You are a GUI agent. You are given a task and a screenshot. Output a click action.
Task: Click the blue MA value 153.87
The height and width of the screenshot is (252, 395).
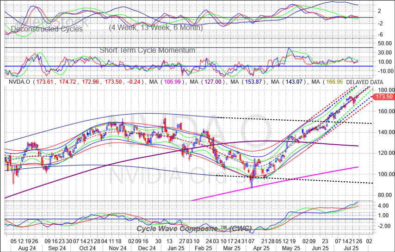[253, 82]
